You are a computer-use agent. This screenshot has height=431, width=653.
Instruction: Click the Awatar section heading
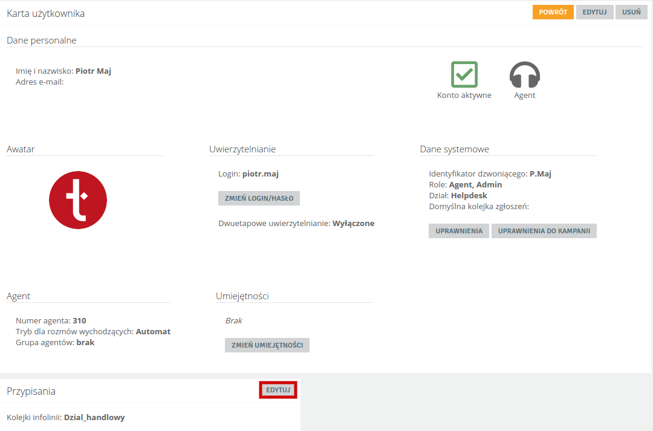coord(21,149)
